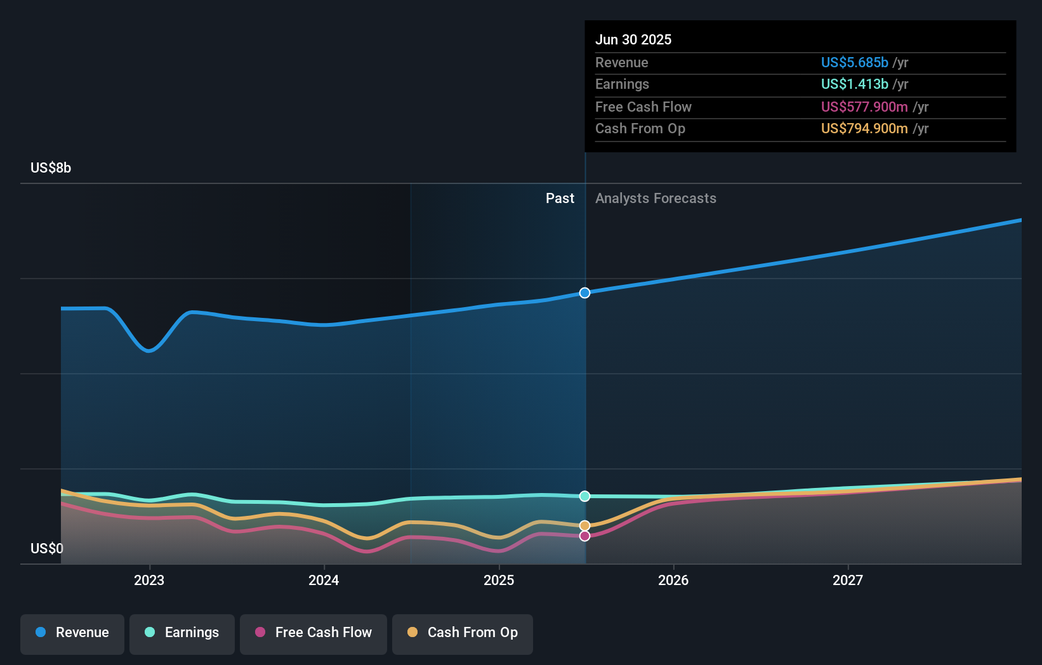Select the orange Cash From Op chart marker
This screenshot has width=1042, height=665.
tap(584, 524)
